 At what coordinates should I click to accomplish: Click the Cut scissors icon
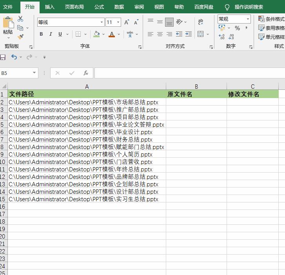[20, 19]
